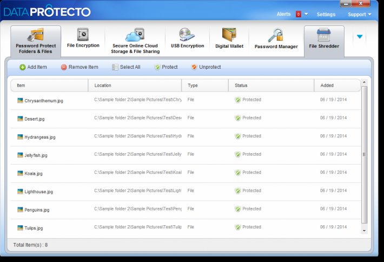The image size is (384, 262).
Task: Click the Unprotect toolbar button
Action: click(206, 67)
